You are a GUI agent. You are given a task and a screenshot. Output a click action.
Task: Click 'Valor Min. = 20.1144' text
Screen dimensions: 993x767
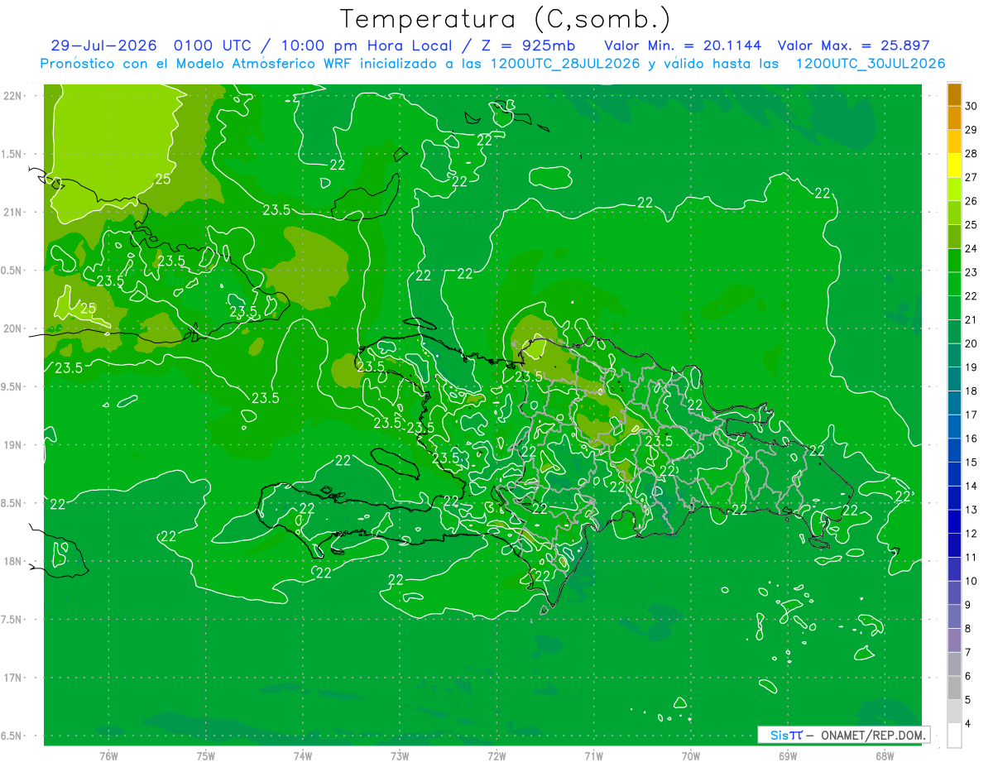[681, 46]
